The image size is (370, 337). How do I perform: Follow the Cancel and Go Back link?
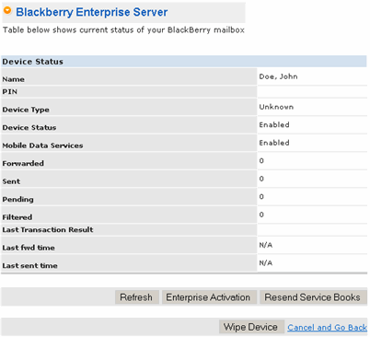tap(327, 328)
